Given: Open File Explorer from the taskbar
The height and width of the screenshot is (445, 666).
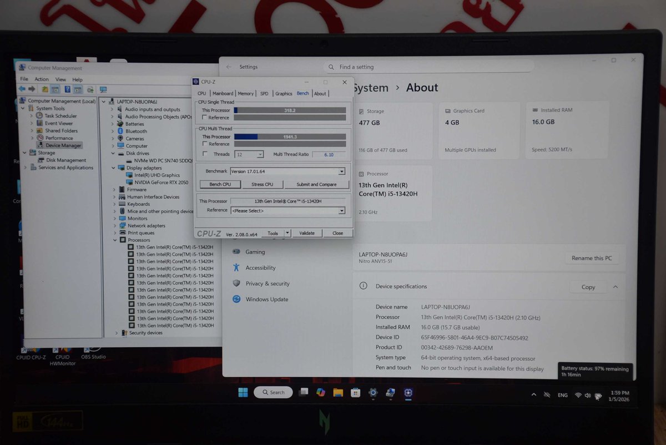Looking at the screenshot, I should [338, 392].
